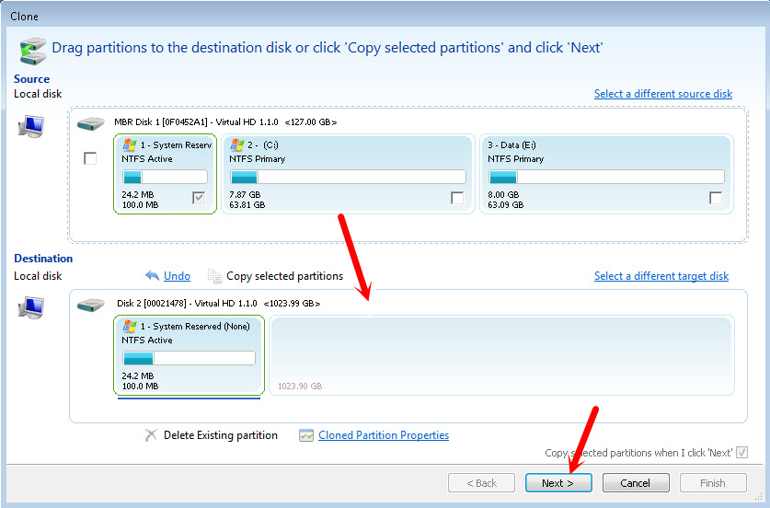
Task: Toggle the checkbox for MBR Disk 1
Action: click(90, 158)
